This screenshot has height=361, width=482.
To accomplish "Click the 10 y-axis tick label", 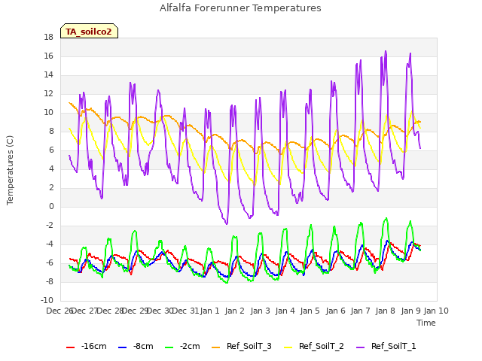I will tap(48, 113).
